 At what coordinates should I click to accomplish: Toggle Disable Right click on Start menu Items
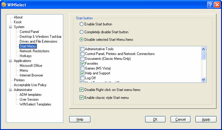(x=81, y=90)
